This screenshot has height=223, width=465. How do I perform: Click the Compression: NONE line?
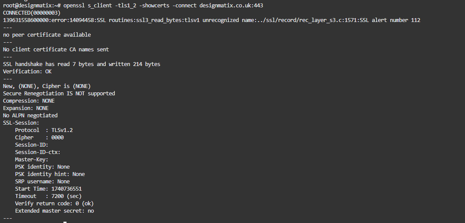coord(28,101)
